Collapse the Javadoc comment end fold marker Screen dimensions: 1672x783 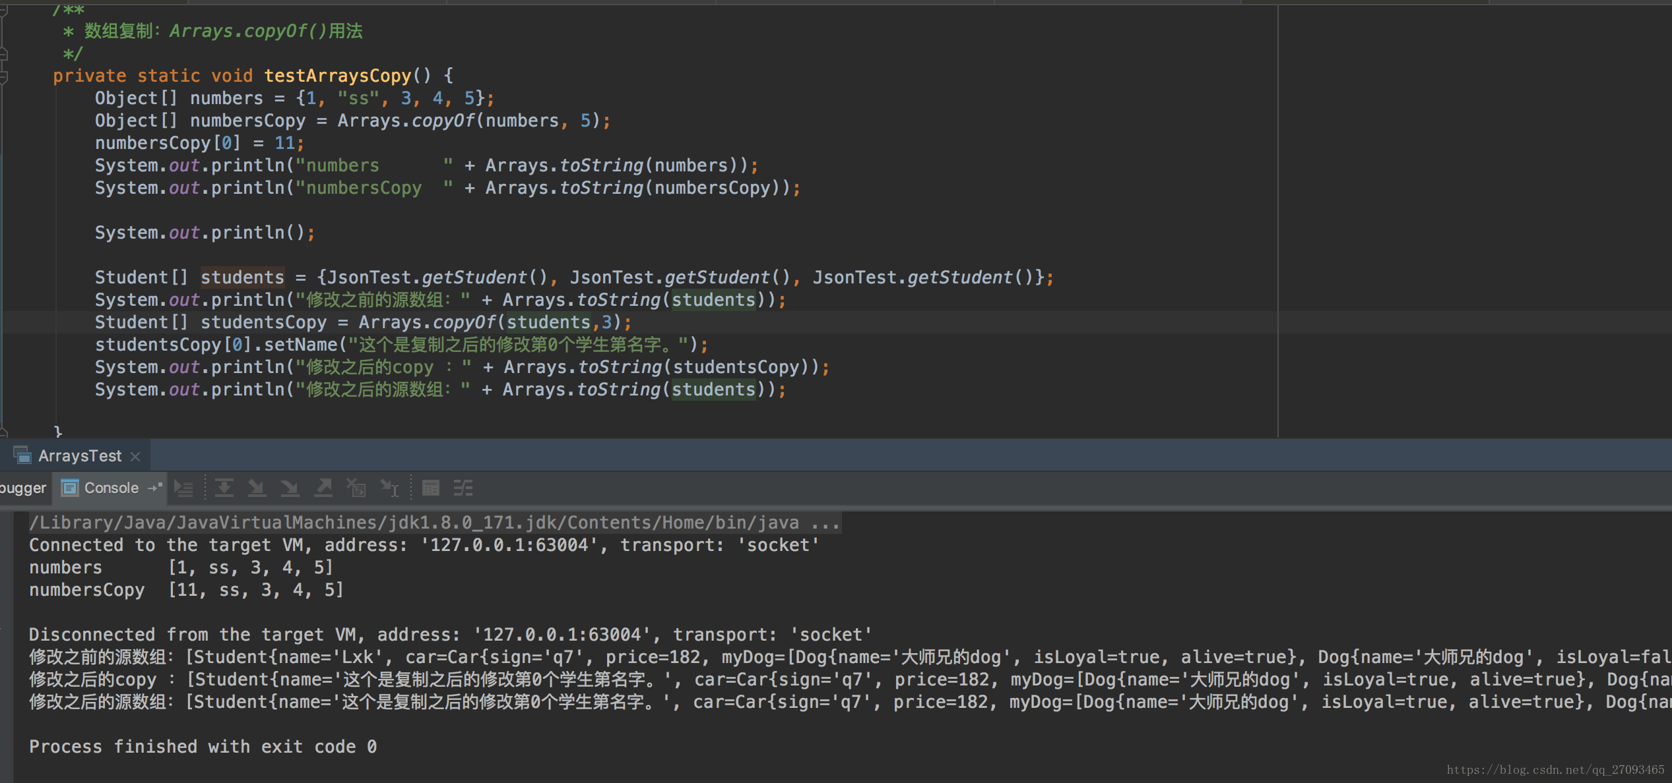tap(4, 54)
